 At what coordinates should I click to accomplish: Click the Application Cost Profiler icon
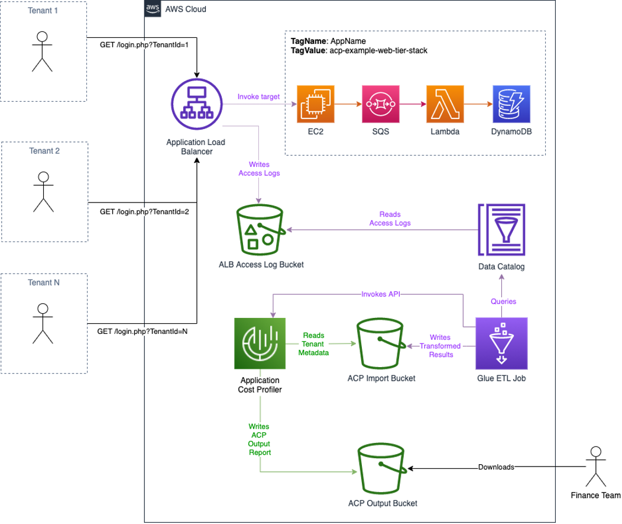(x=260, y=343)
